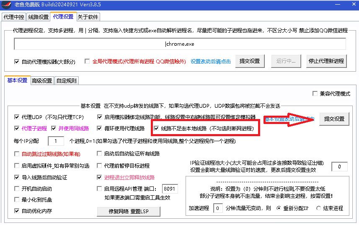Switch to the 代理中控 tab
This screenshot has height=225, width=359.
pos(14,17)
